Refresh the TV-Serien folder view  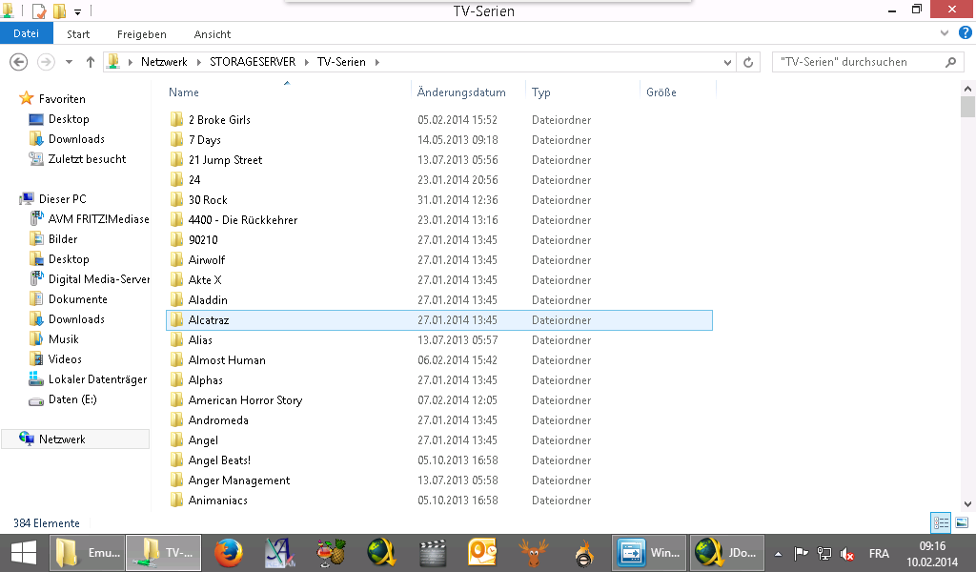[x=748, y=62]
